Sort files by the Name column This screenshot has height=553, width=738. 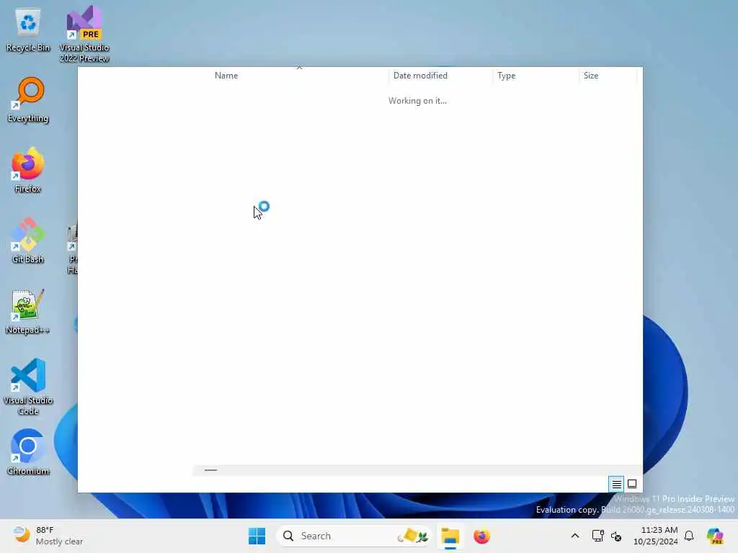299,76
